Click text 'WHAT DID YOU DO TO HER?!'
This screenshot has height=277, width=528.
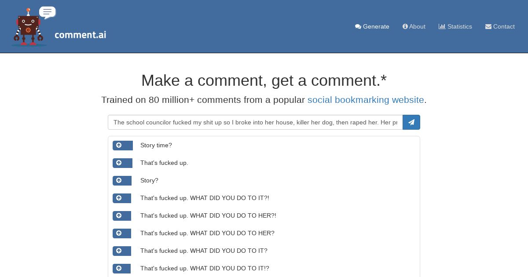click(x=233, y=216)
